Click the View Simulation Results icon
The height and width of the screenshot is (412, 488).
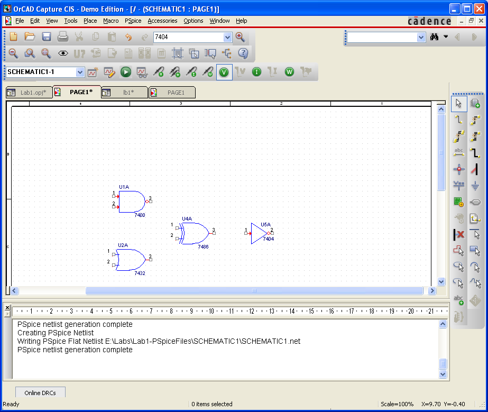click(x=142, y=72)
